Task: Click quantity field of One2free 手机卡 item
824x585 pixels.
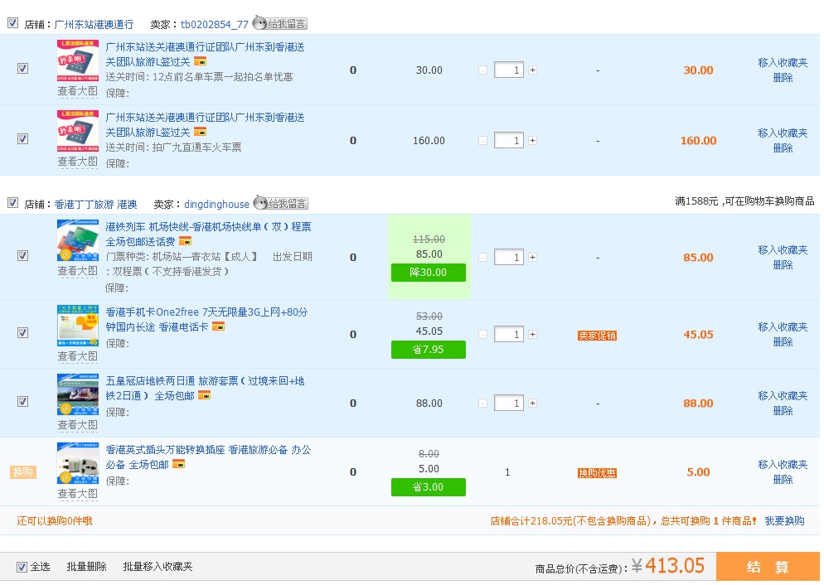Action: click(509, 334)
